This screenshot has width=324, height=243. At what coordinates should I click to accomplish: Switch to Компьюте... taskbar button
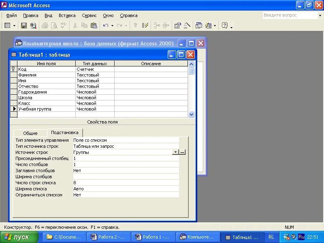pyautogui.click(x=198, y=237)
